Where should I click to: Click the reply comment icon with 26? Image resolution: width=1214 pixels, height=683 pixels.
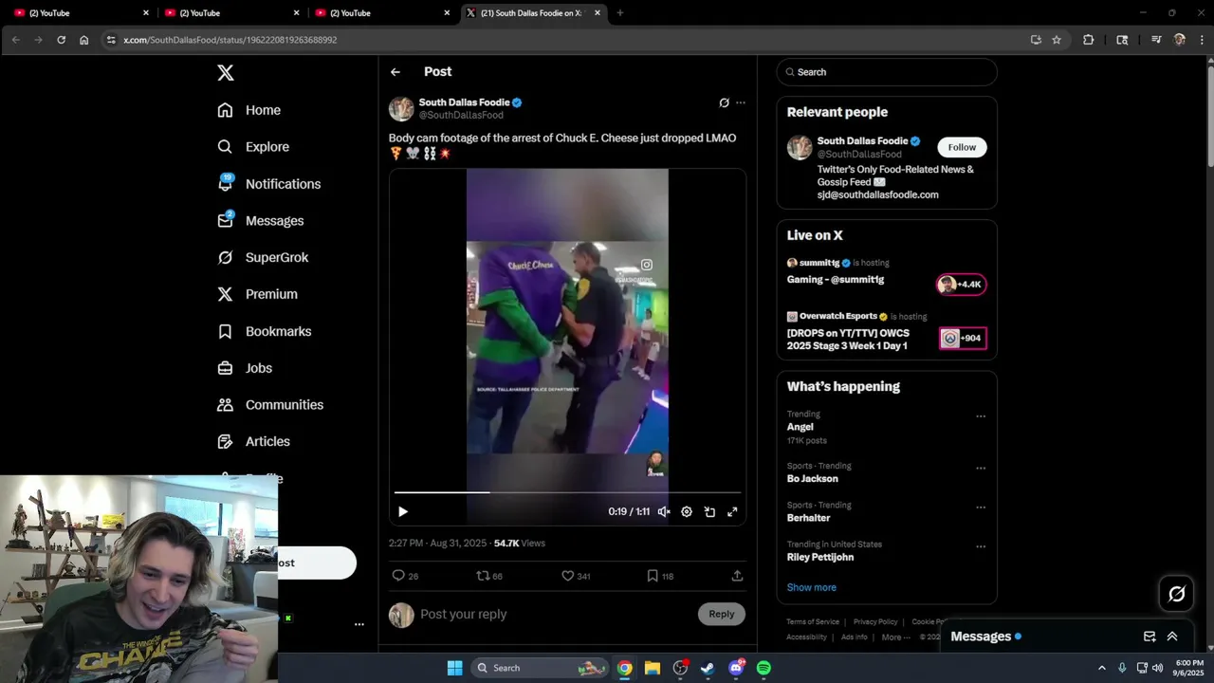point(405,576)
